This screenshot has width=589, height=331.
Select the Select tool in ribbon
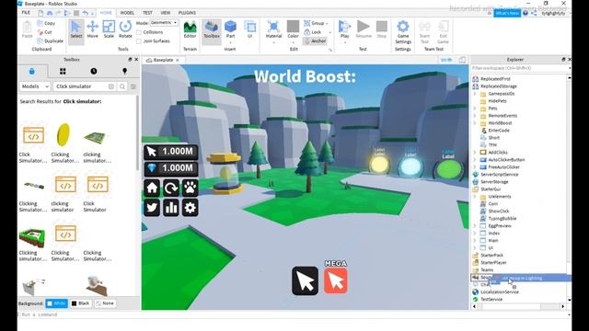click(x=75, y=29)
